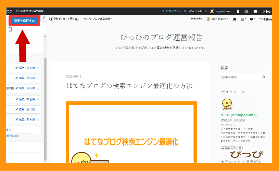Click the blue 変更を保存する save button

point(24,21)
